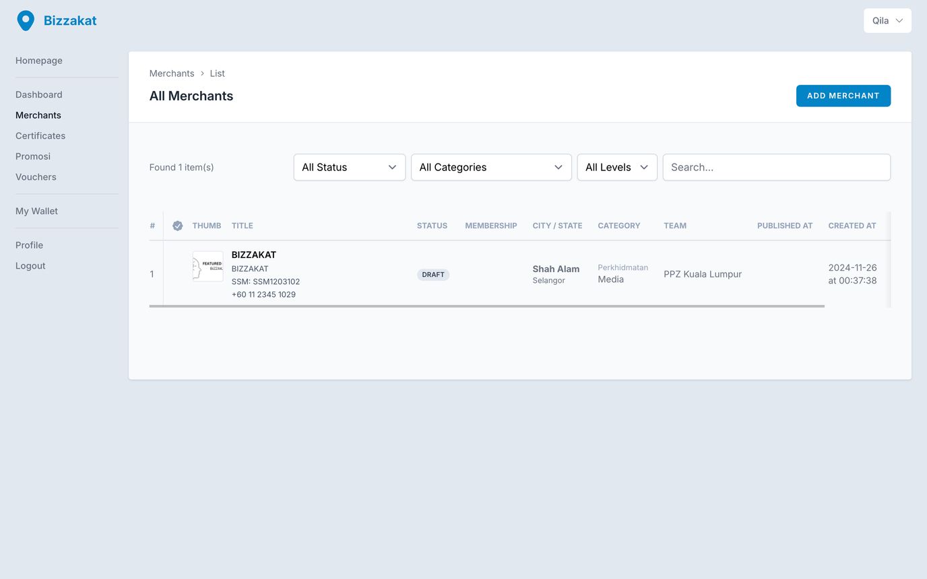Open the Vouchers sidebar item
The height and width of the screenshot is (579, 927).
[36, 177]
